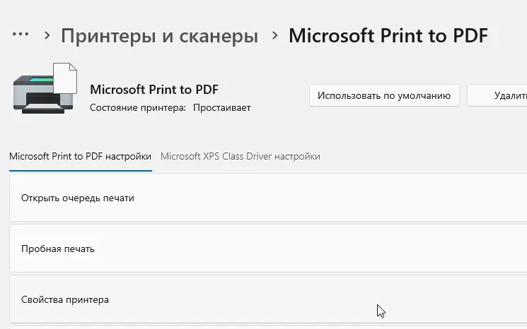Switch to Microsoft XPS Class Driver настройки tab

point(241,156)
